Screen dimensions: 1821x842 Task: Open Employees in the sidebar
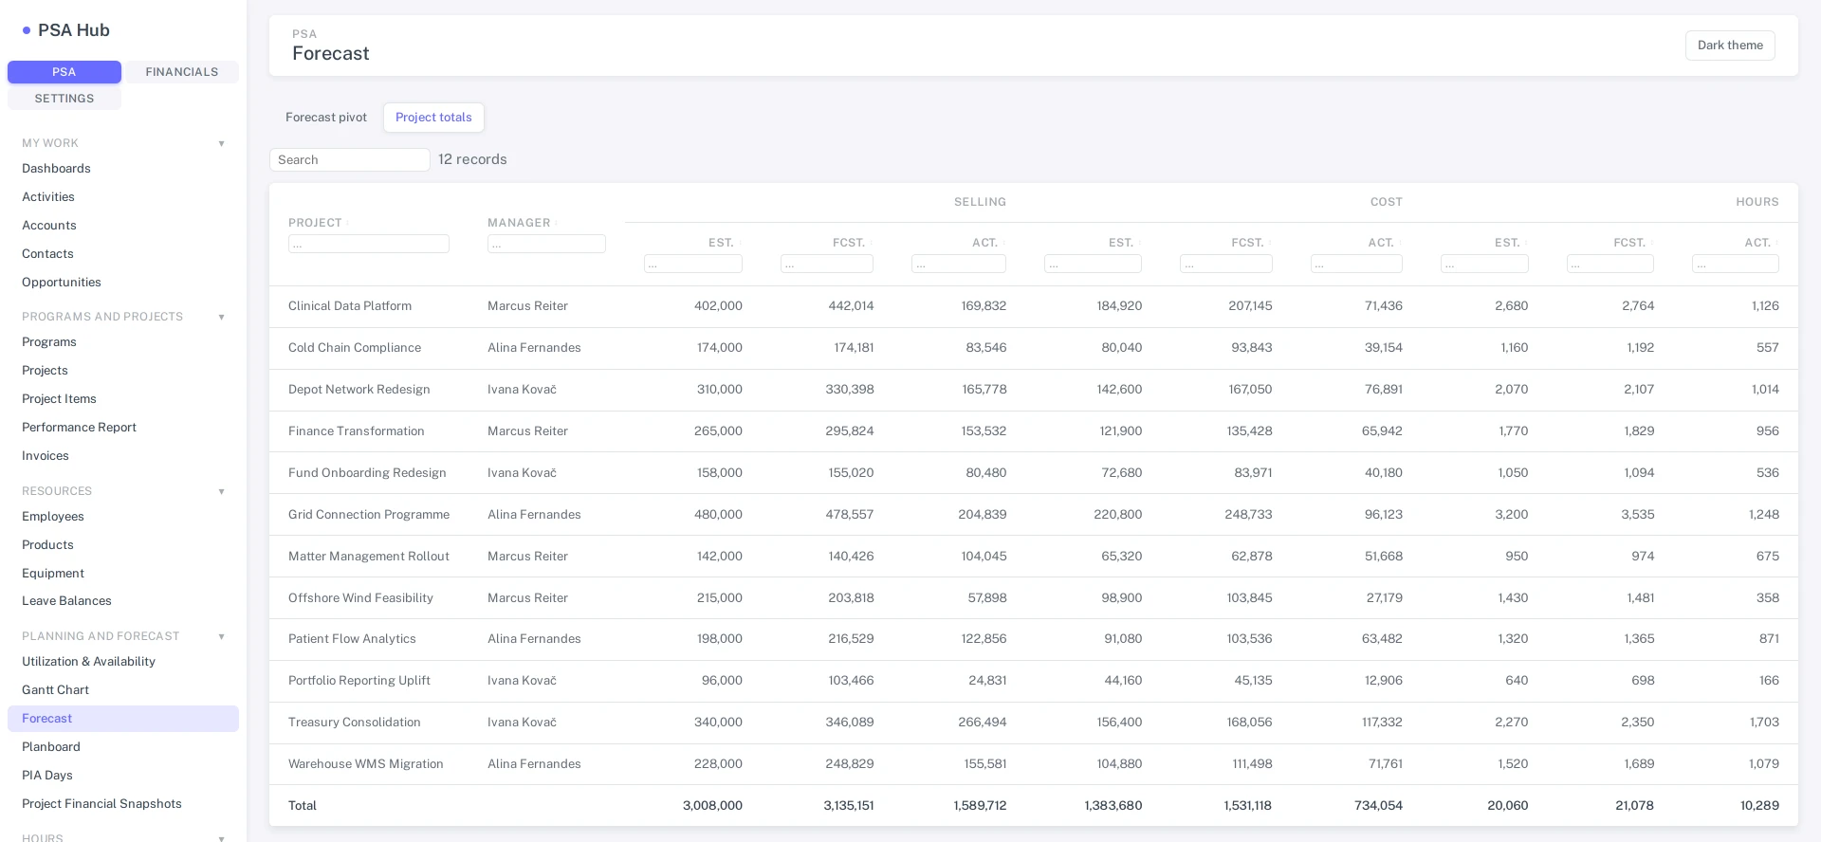(123, 517)
